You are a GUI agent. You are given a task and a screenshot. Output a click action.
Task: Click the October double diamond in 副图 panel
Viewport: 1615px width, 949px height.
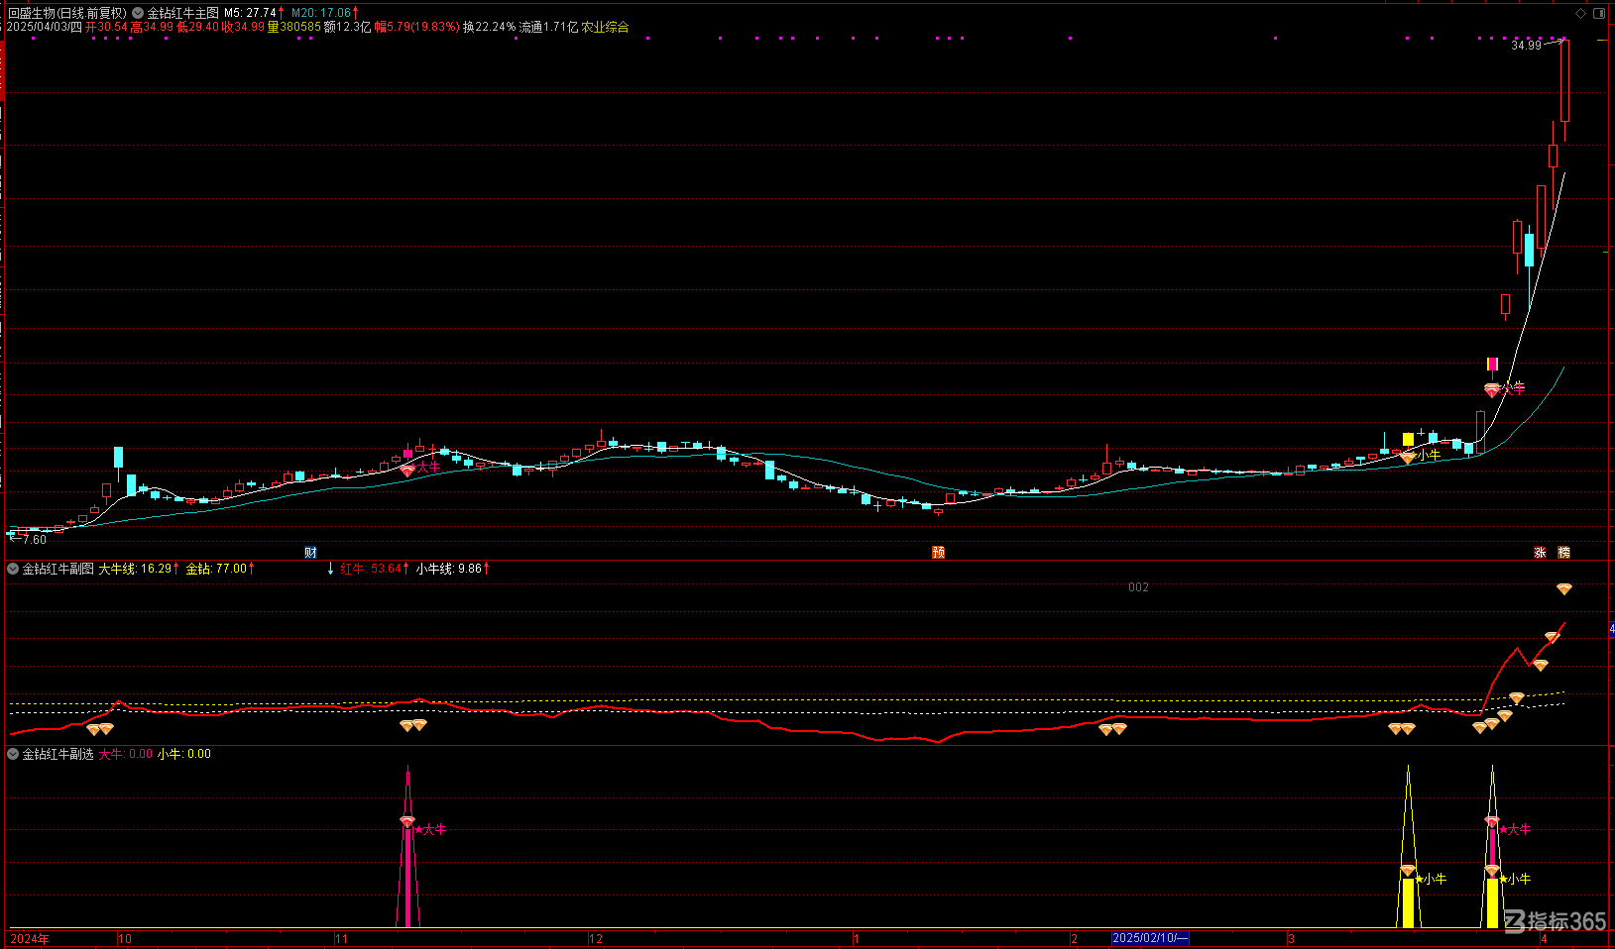point(100,729)
